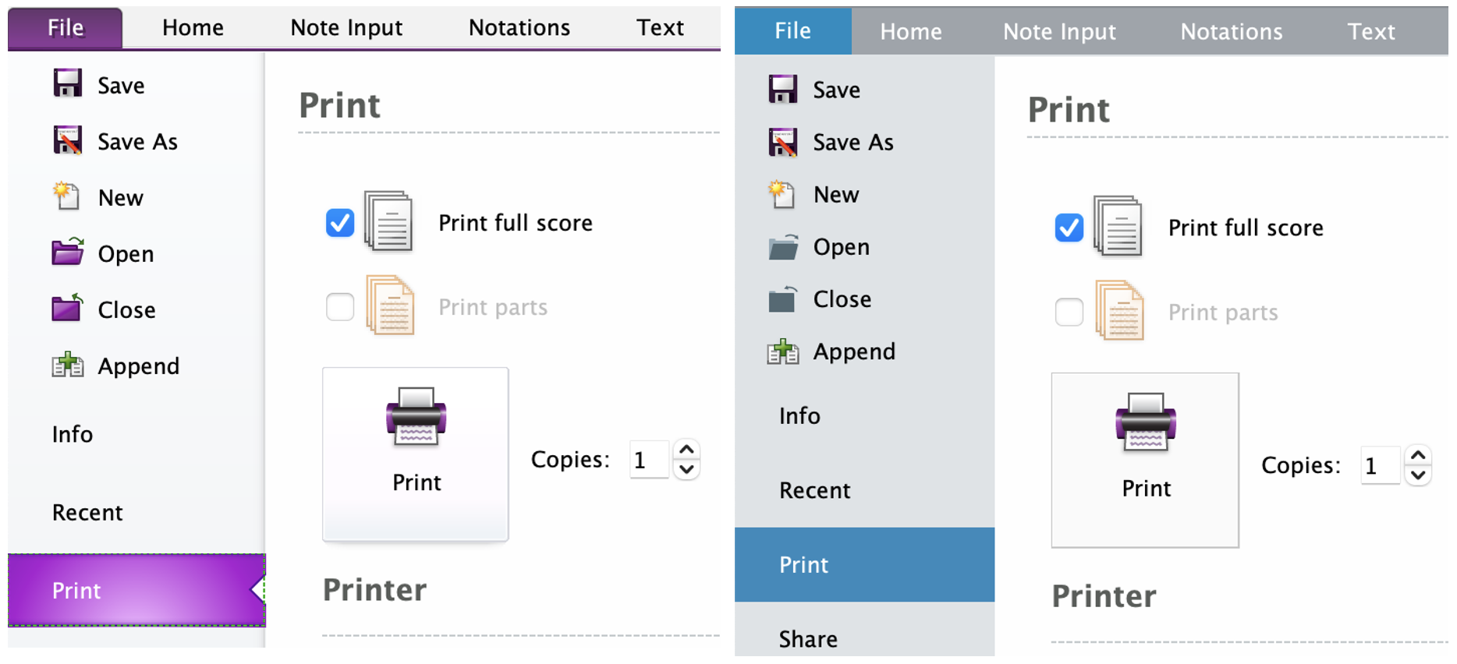Click the gray Close folder icon in blue theme
Screen dimensions: 1457x664
point(783,298)
